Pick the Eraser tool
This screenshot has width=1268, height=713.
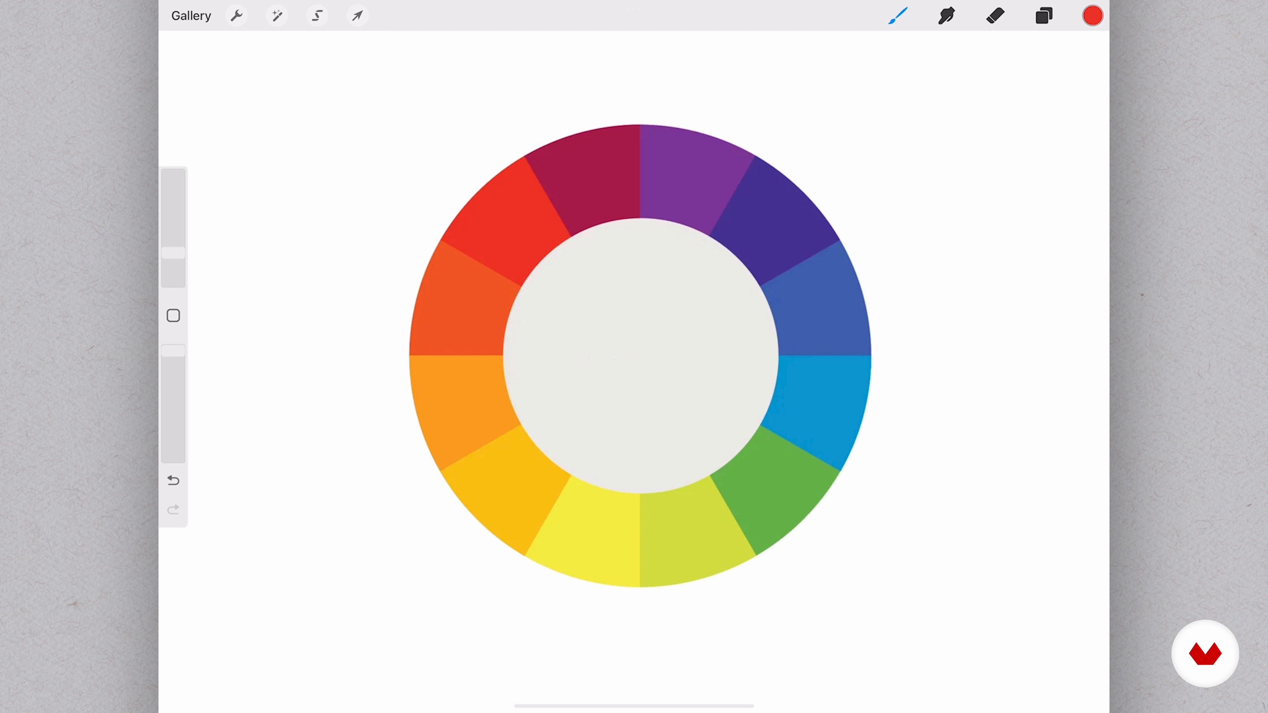[995, 16]
